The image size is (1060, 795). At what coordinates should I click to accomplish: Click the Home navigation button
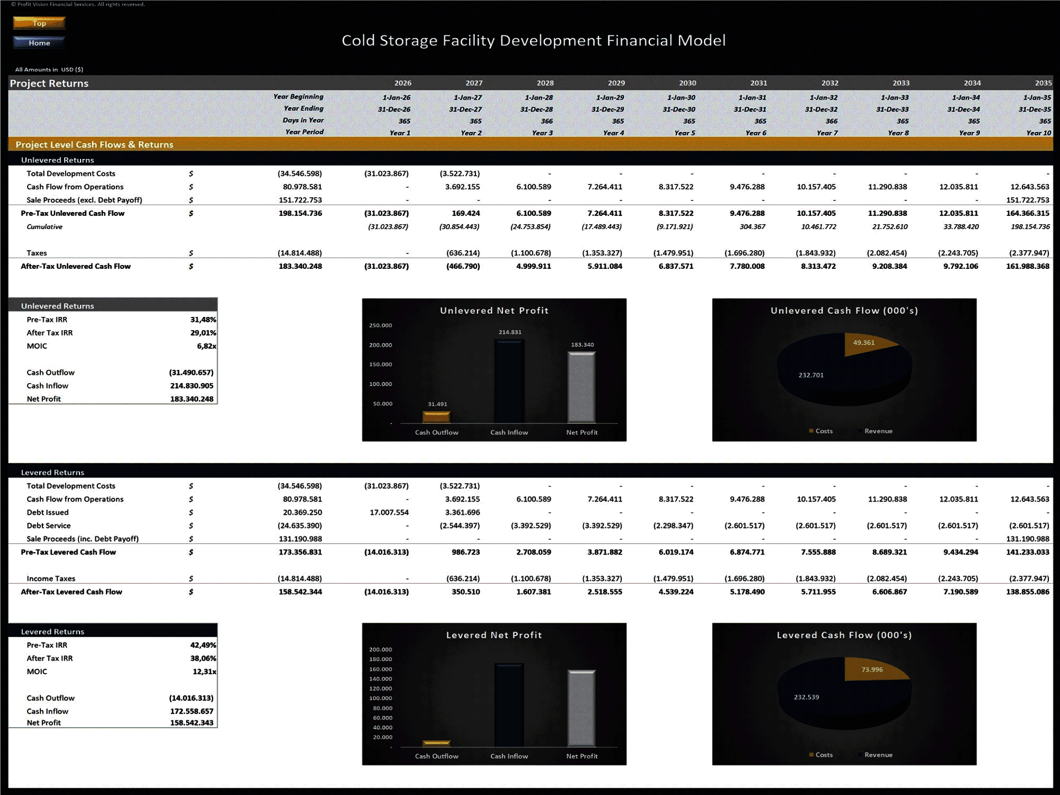pos(38,43)
